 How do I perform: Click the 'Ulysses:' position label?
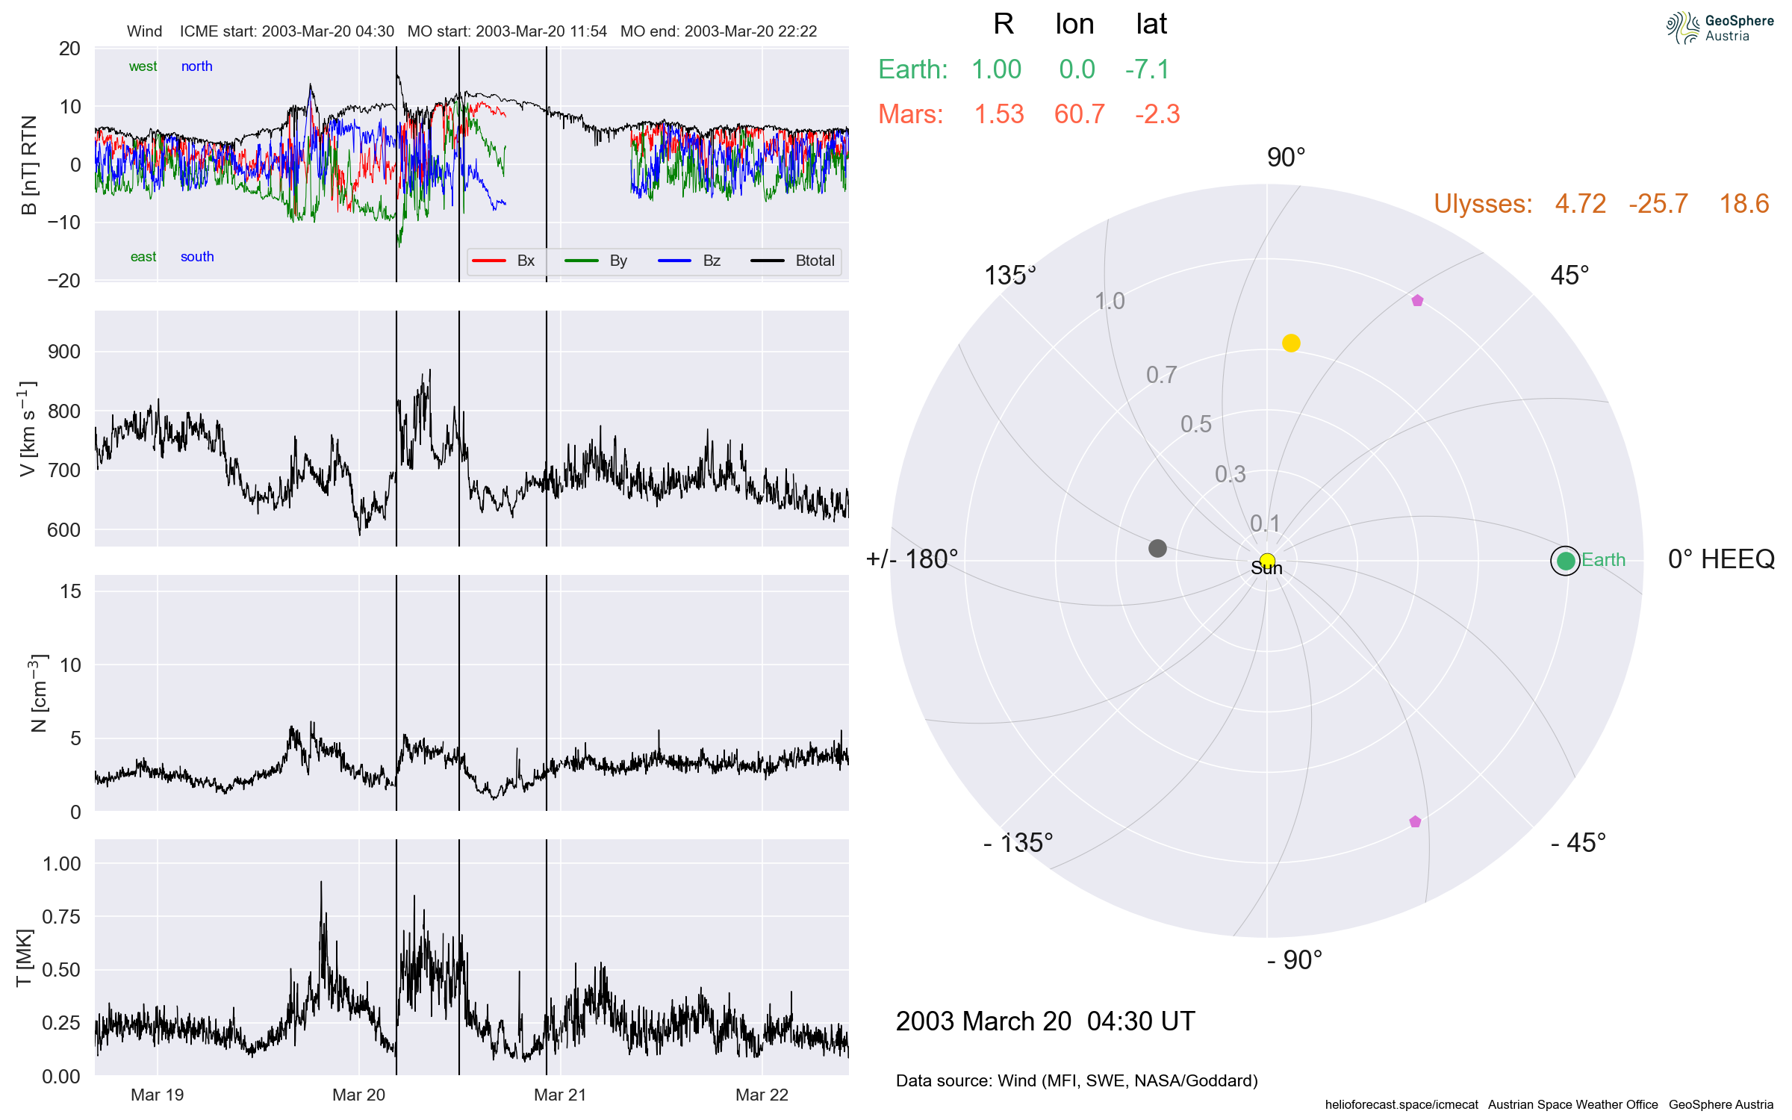point(1483,204)
